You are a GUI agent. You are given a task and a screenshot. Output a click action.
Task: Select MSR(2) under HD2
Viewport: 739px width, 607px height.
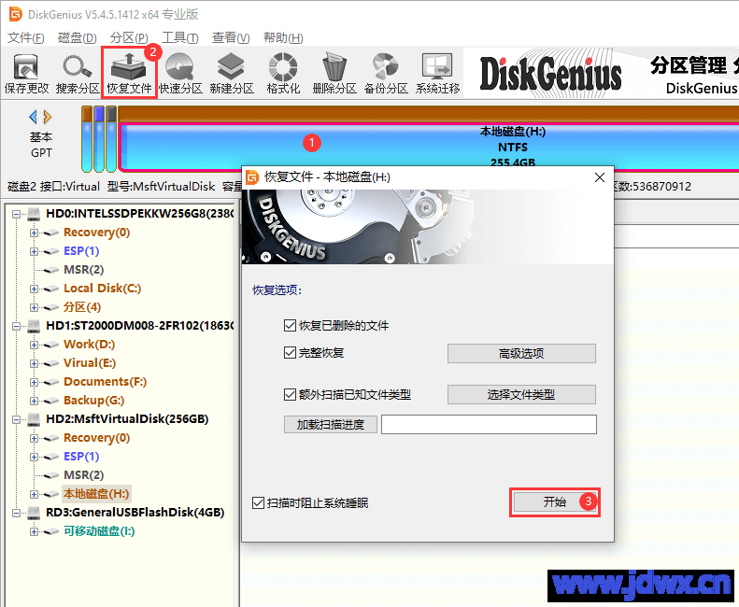(84, 475)
